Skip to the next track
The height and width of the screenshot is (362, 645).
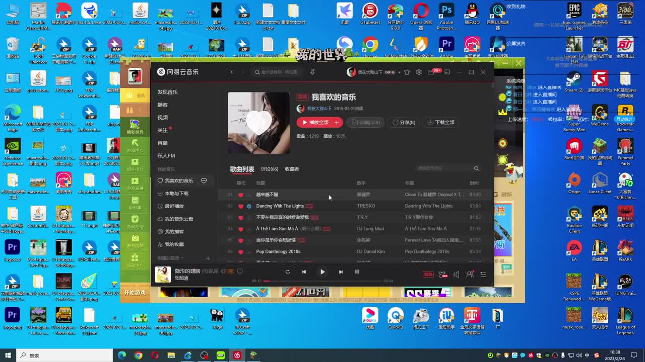point(341,272)
